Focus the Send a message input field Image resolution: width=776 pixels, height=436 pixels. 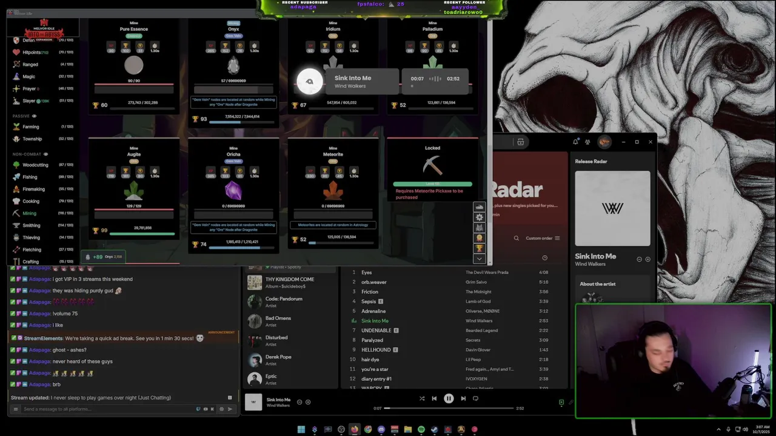click(x=109, y=409)
